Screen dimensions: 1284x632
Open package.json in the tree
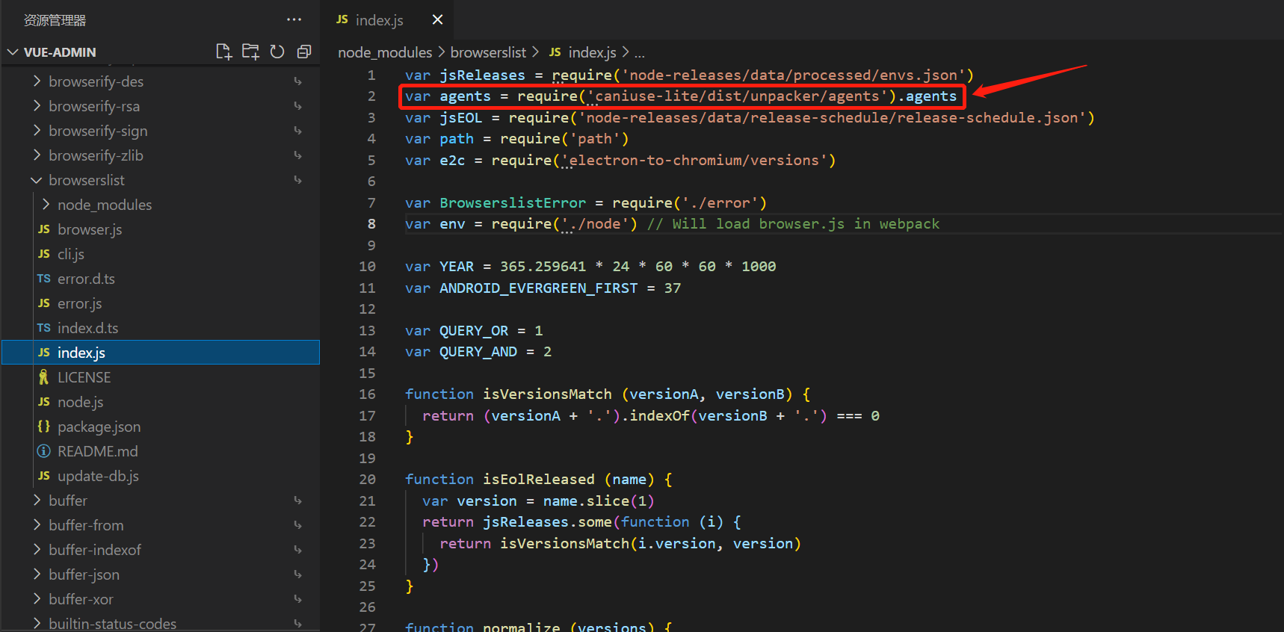tap(161, 427)
